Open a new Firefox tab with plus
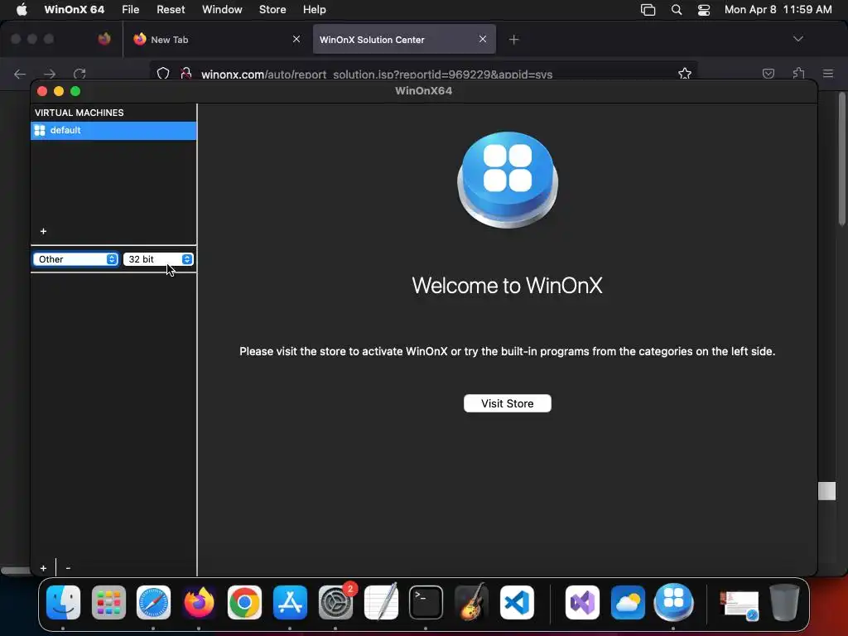Image resolution: width=848 pixels, height=636 pixels. pos(513,40)
